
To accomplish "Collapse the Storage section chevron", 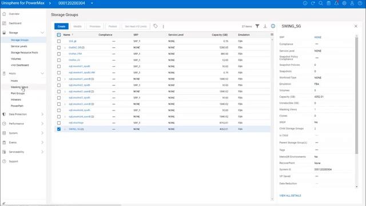I will pos(42,33).
